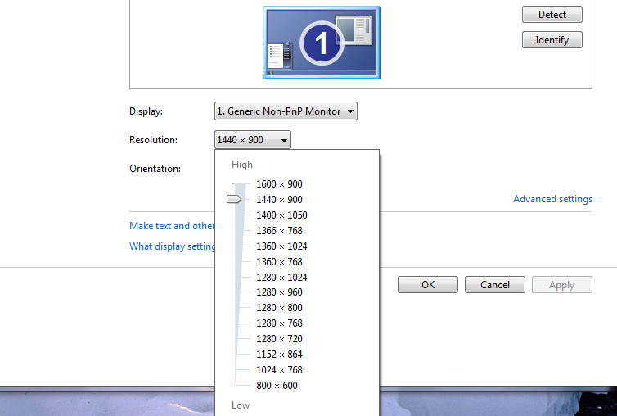The width and height of the screenshot is (617, 416).
Task: Select the 1024 × 768 resolution
Action: [x=279, y=370]
